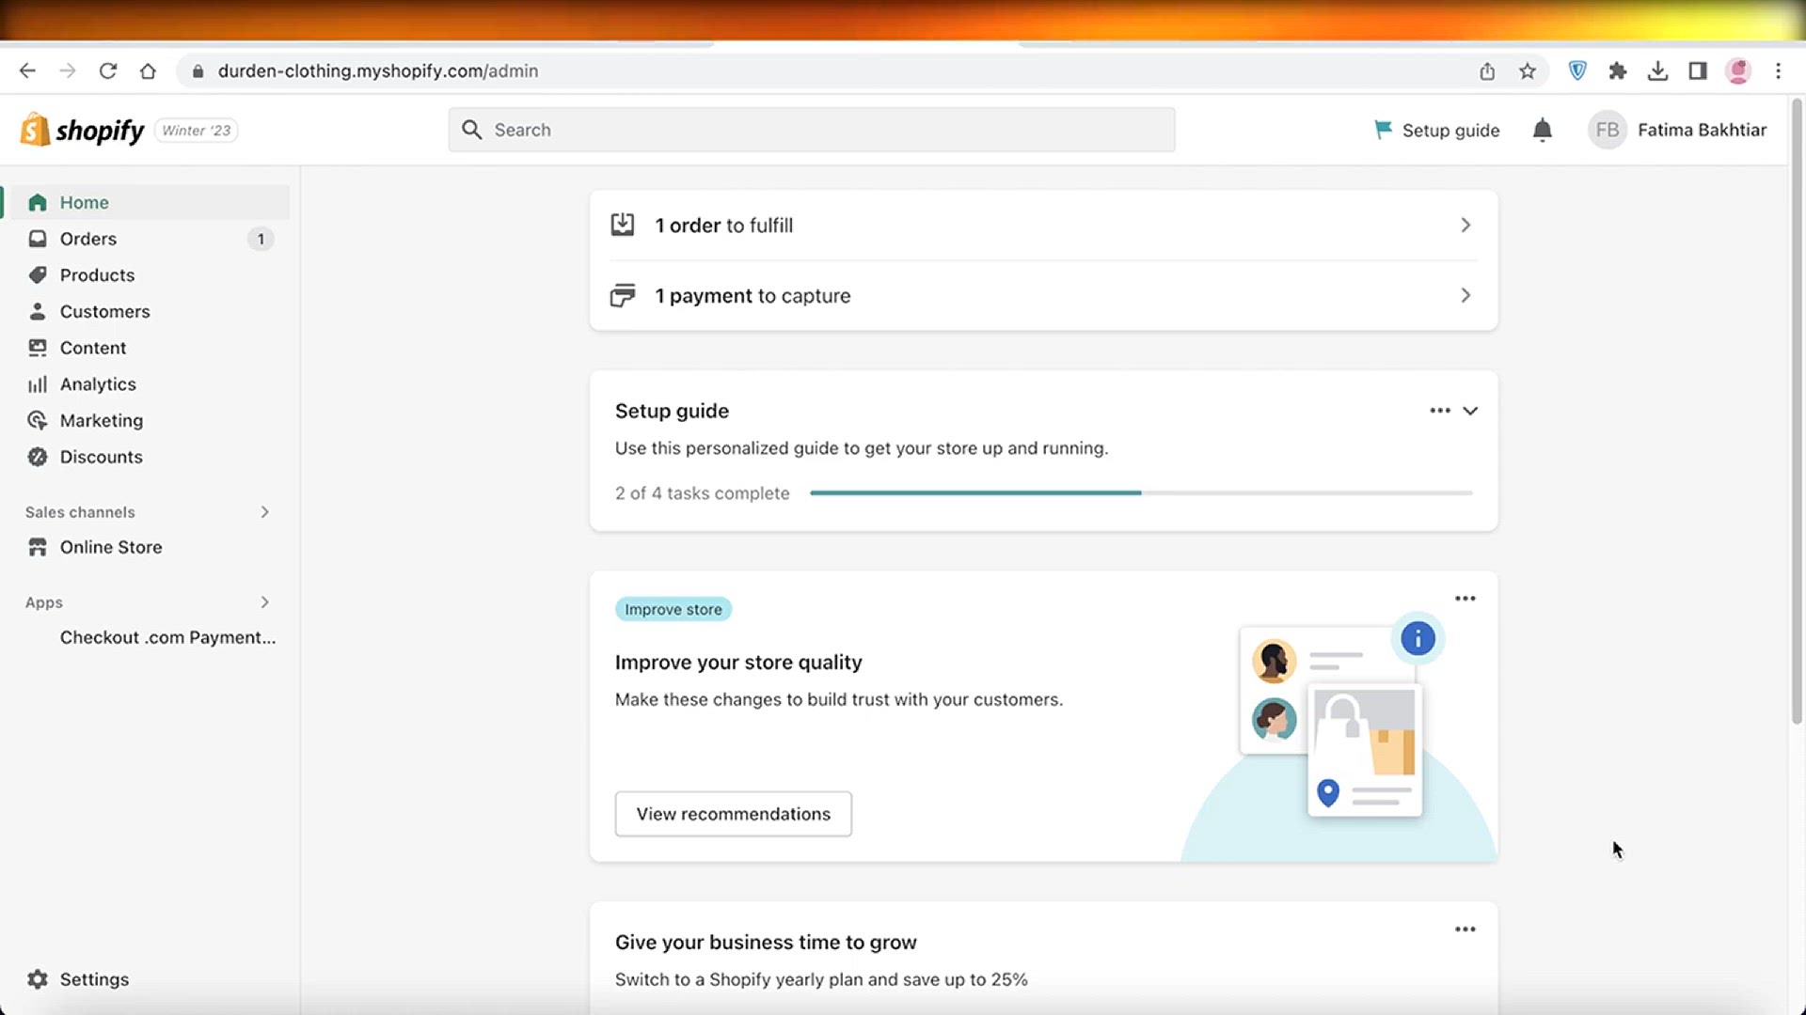Open browser extensions puzzle icon
This screenshot has height=1015, width=1806.
tap(1618, 70)
